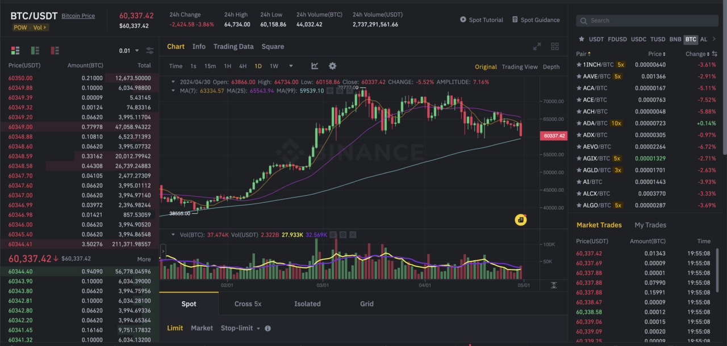
Task: Open multi-chart grid layout icon
Action: [x=555, y=47]
